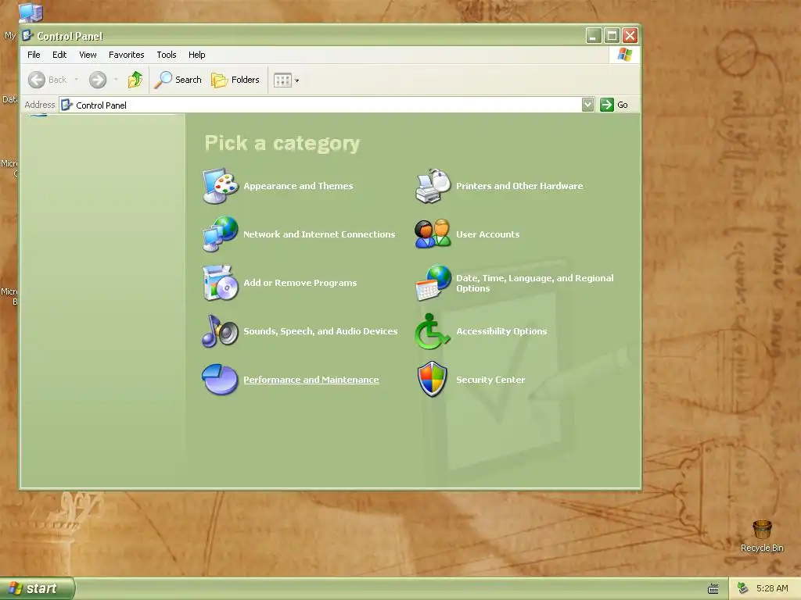
Task: Open the User Accounts link
Action: tap(488, 234)
